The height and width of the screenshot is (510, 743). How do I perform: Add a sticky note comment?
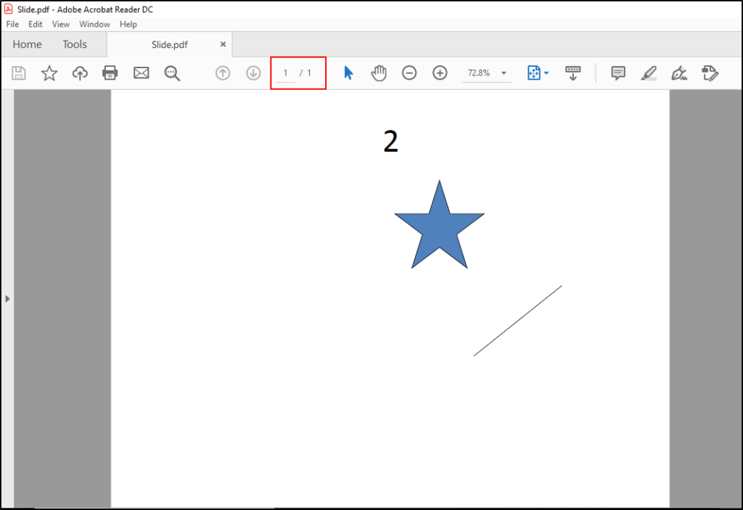(618, 73)
